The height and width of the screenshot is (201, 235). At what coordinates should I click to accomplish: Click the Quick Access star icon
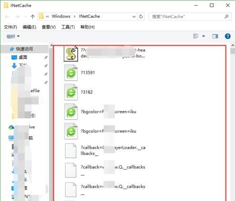12,49
